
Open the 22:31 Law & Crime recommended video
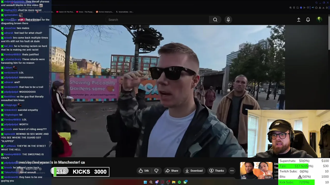(256, 171)
